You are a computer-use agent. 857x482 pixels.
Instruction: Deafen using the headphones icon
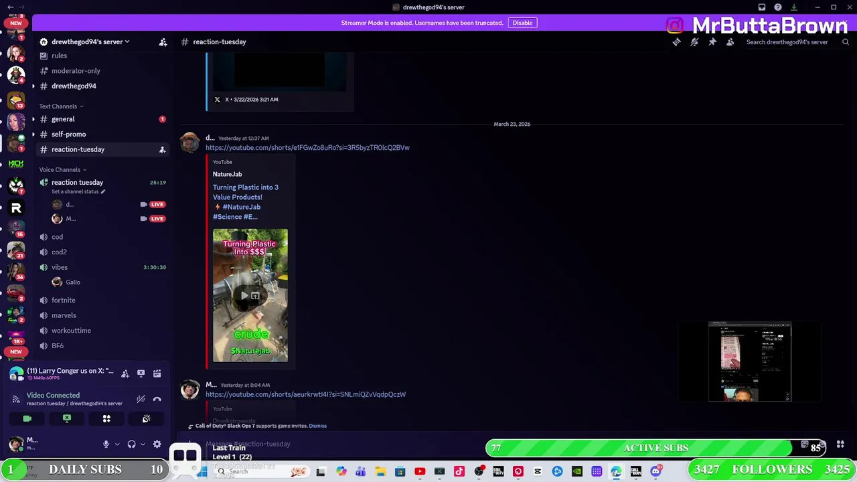[x=131, y=445]
